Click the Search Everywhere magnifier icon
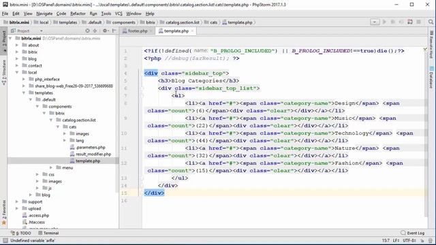The height and width of the screenshot is (245, 436). (x=431, y=22)
